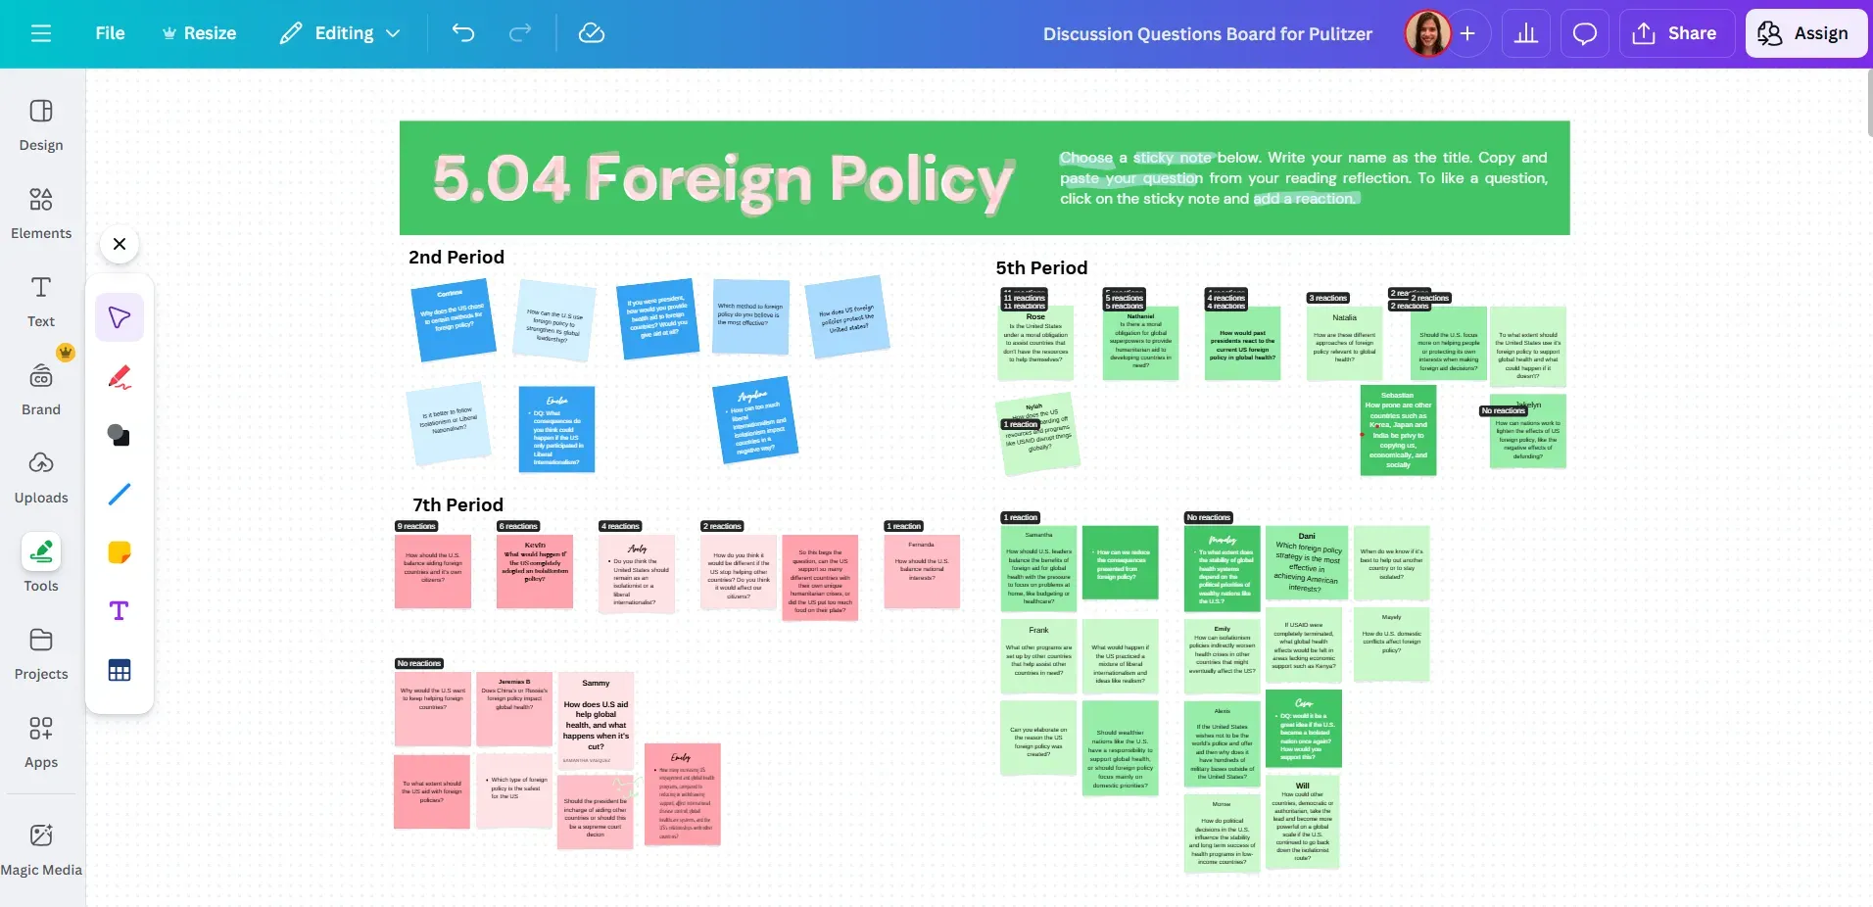Screen dimensions: 1873x907
Task: Select Sebastian's dark green sticky note
Action: 1398,431
